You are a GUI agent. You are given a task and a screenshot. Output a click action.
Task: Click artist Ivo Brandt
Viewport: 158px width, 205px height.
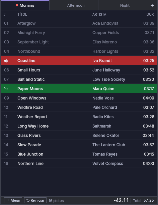point(102,61)
